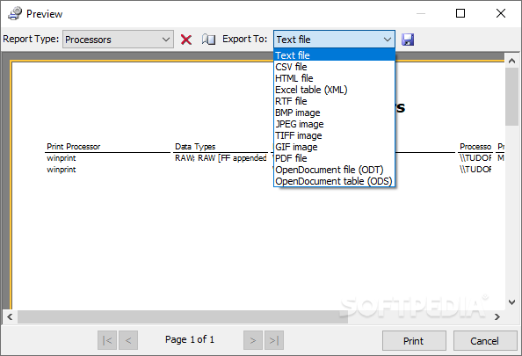This screenshot has height=356, width=522.
Task: Click the horizontal scrollbar thumb
Action: point(183,316)
